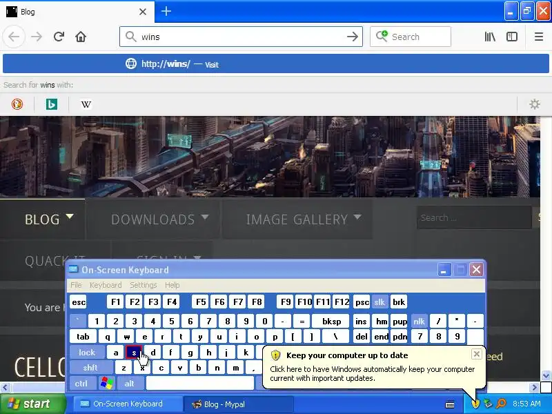This screenshot has height=414, width=552.
Task: Open a new tab with plus button
Action: click(166, 11)
